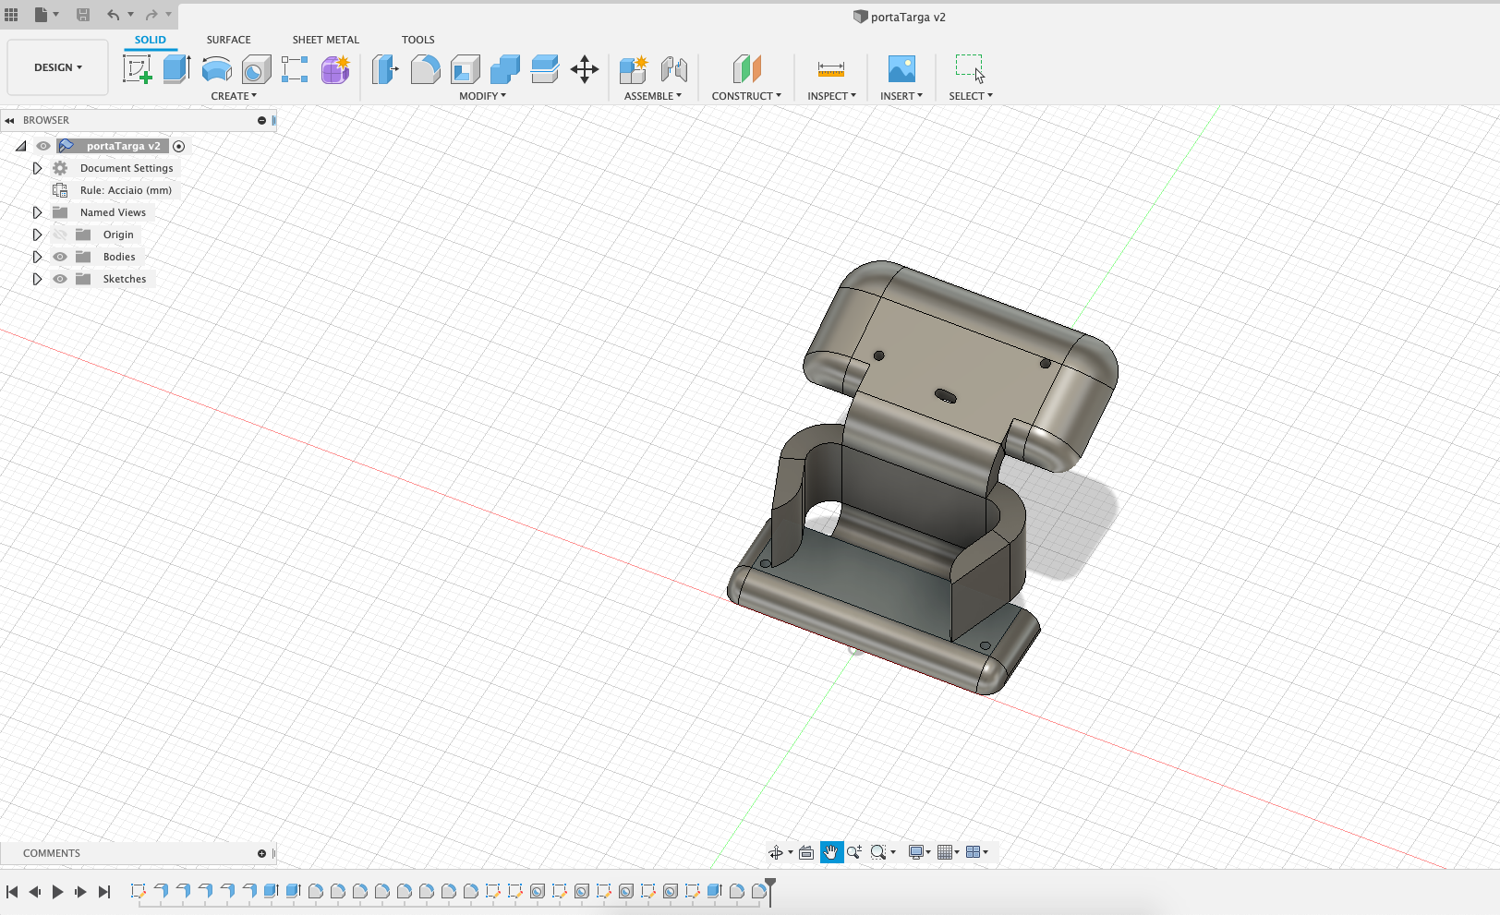Expand the Sketches folder
The height and width of the screenshot is (915, 1500).
[x=37, y=279]
